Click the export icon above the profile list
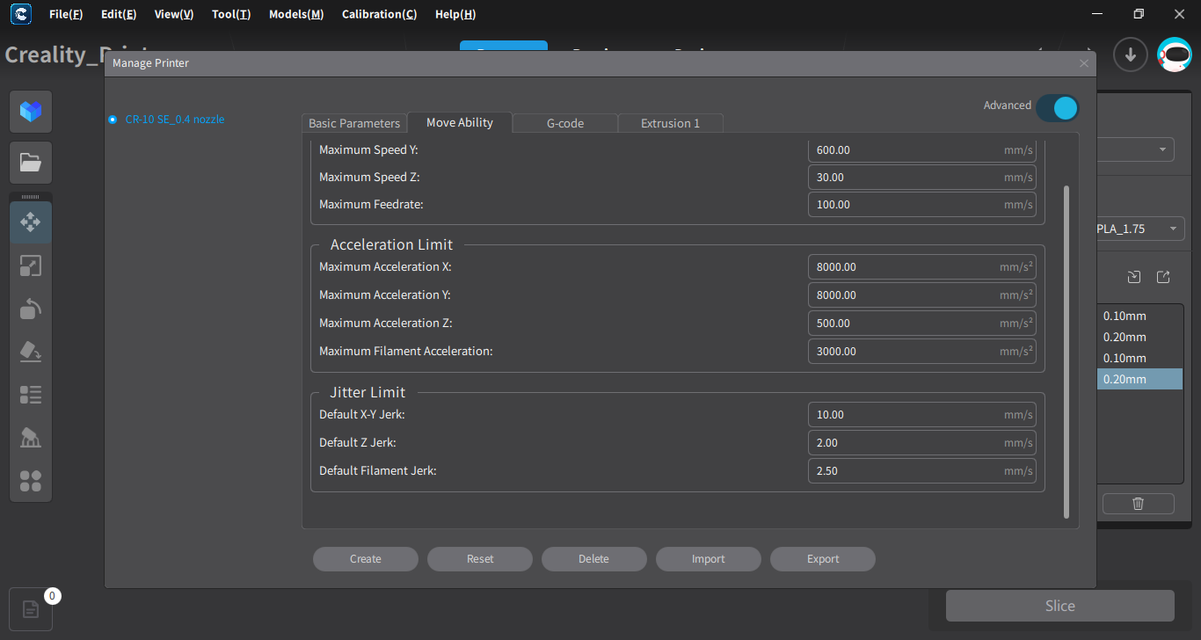This screenshot has width=1201, height=640. tap(1163, 277)
